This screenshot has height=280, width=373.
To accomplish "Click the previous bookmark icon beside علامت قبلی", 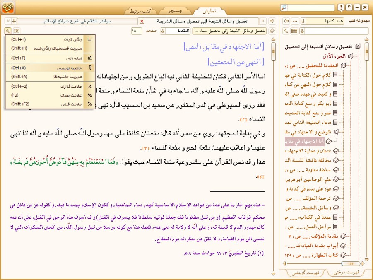I will click(90, 104).
